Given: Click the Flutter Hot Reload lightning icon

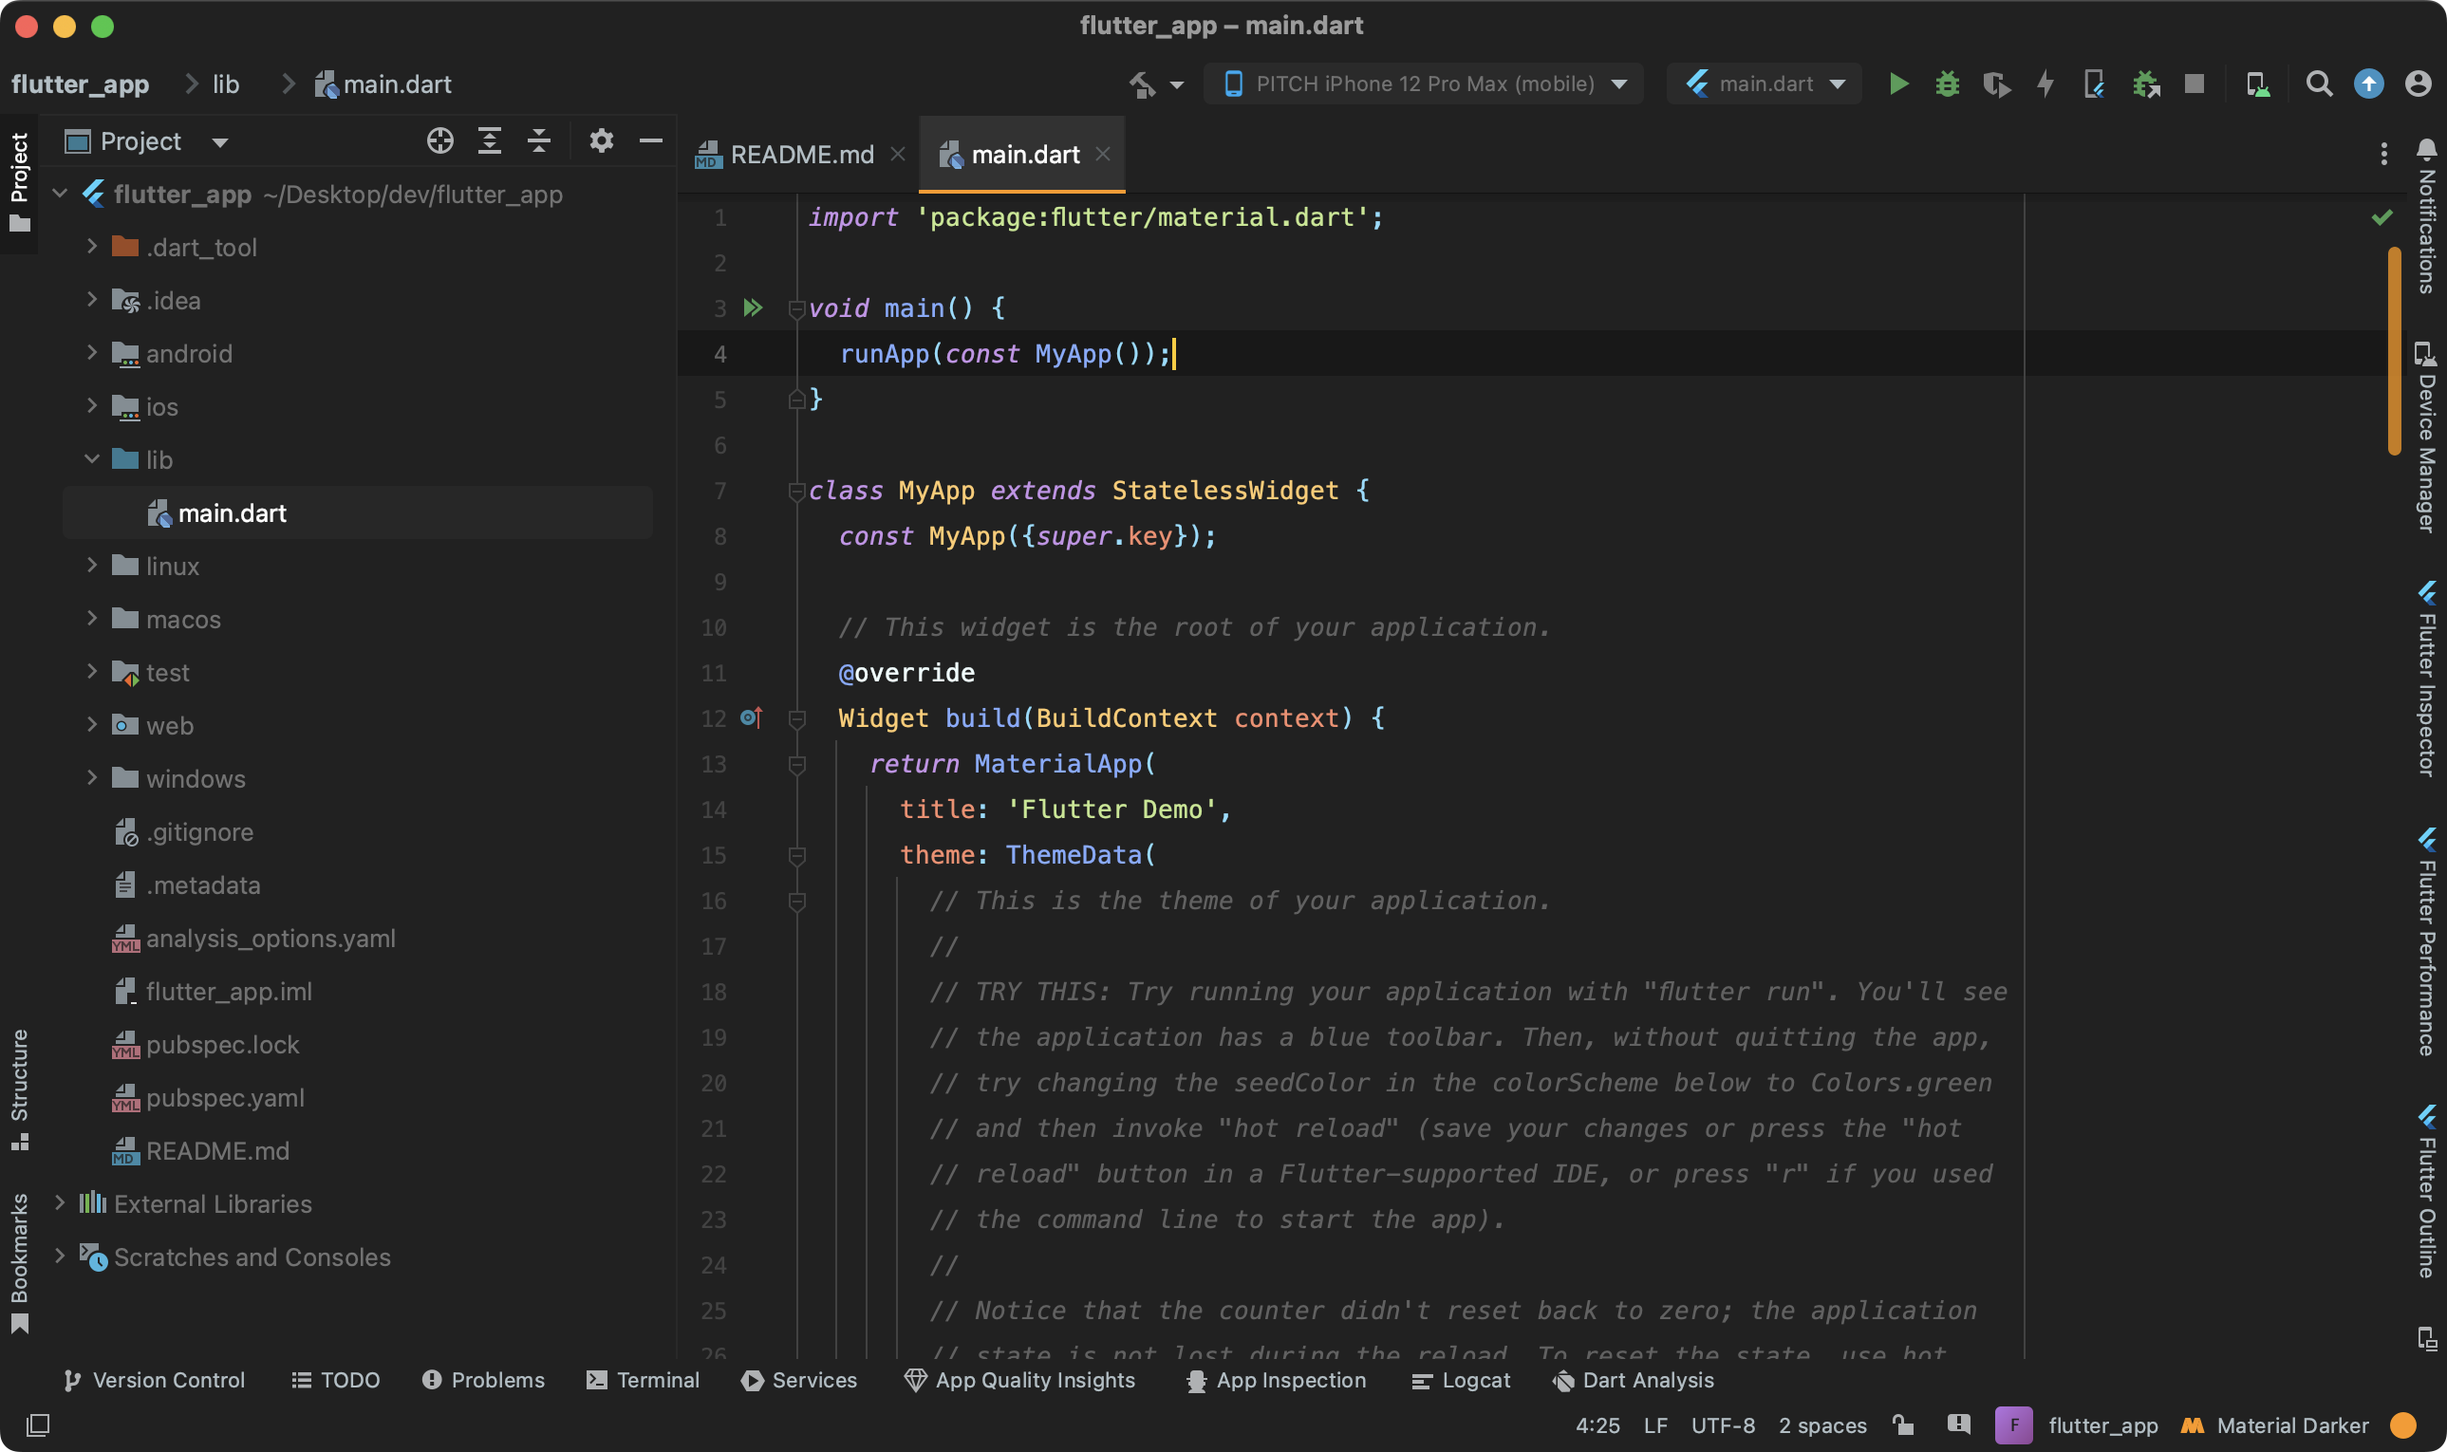Looking at the screenshot, I should (2045, 84).
